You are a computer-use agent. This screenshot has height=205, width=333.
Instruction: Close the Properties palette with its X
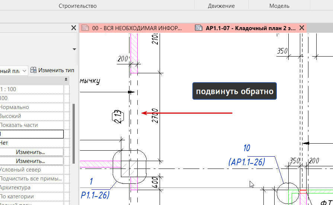click(73, 28)
